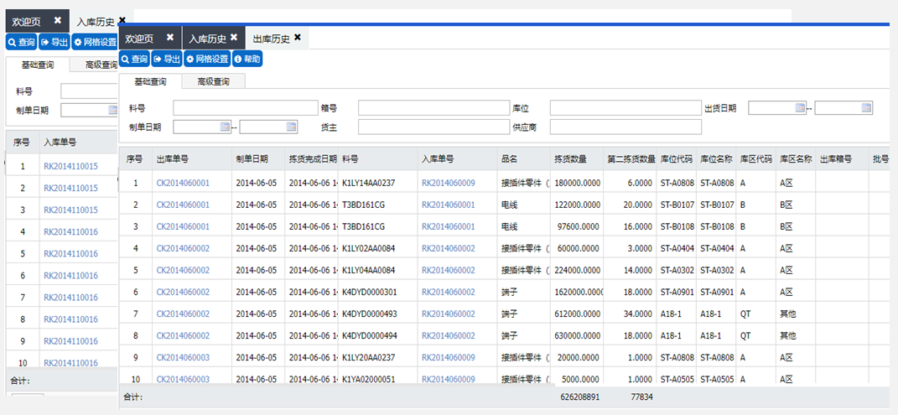This screenshot has height=415, width=898.
Task: Select 拣货数量 cell 180000.0000
Action: click(577, 183)
